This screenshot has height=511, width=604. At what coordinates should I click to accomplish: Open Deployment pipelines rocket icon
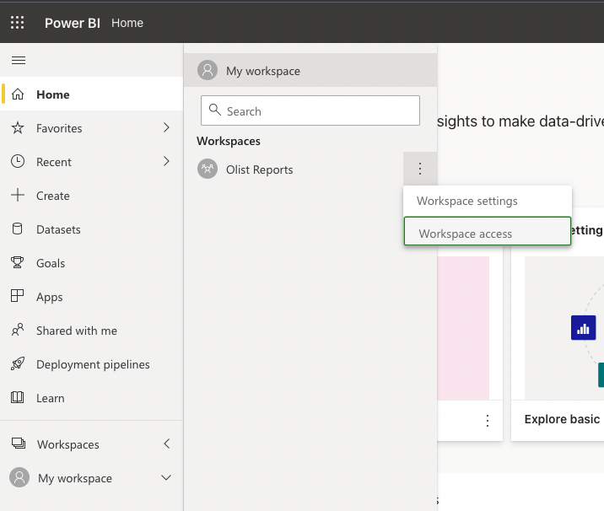[x=18, y=364]
